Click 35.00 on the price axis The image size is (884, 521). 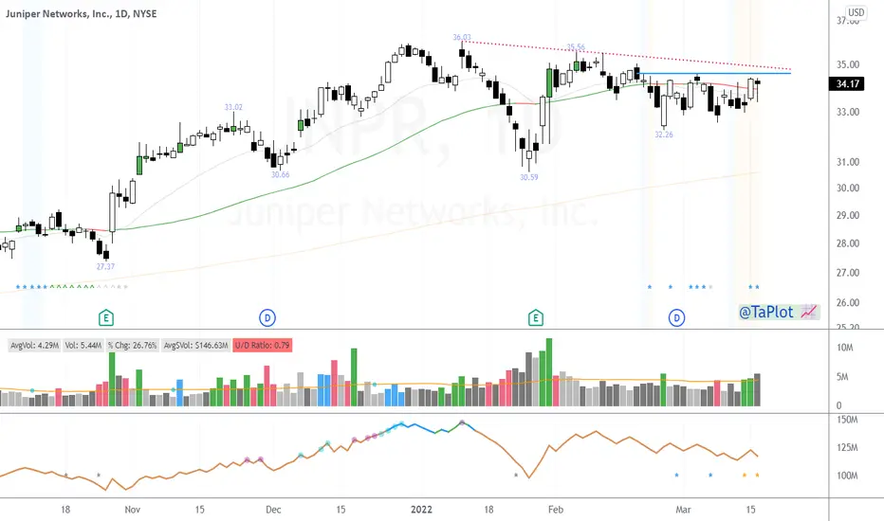(x=848, y=64)
